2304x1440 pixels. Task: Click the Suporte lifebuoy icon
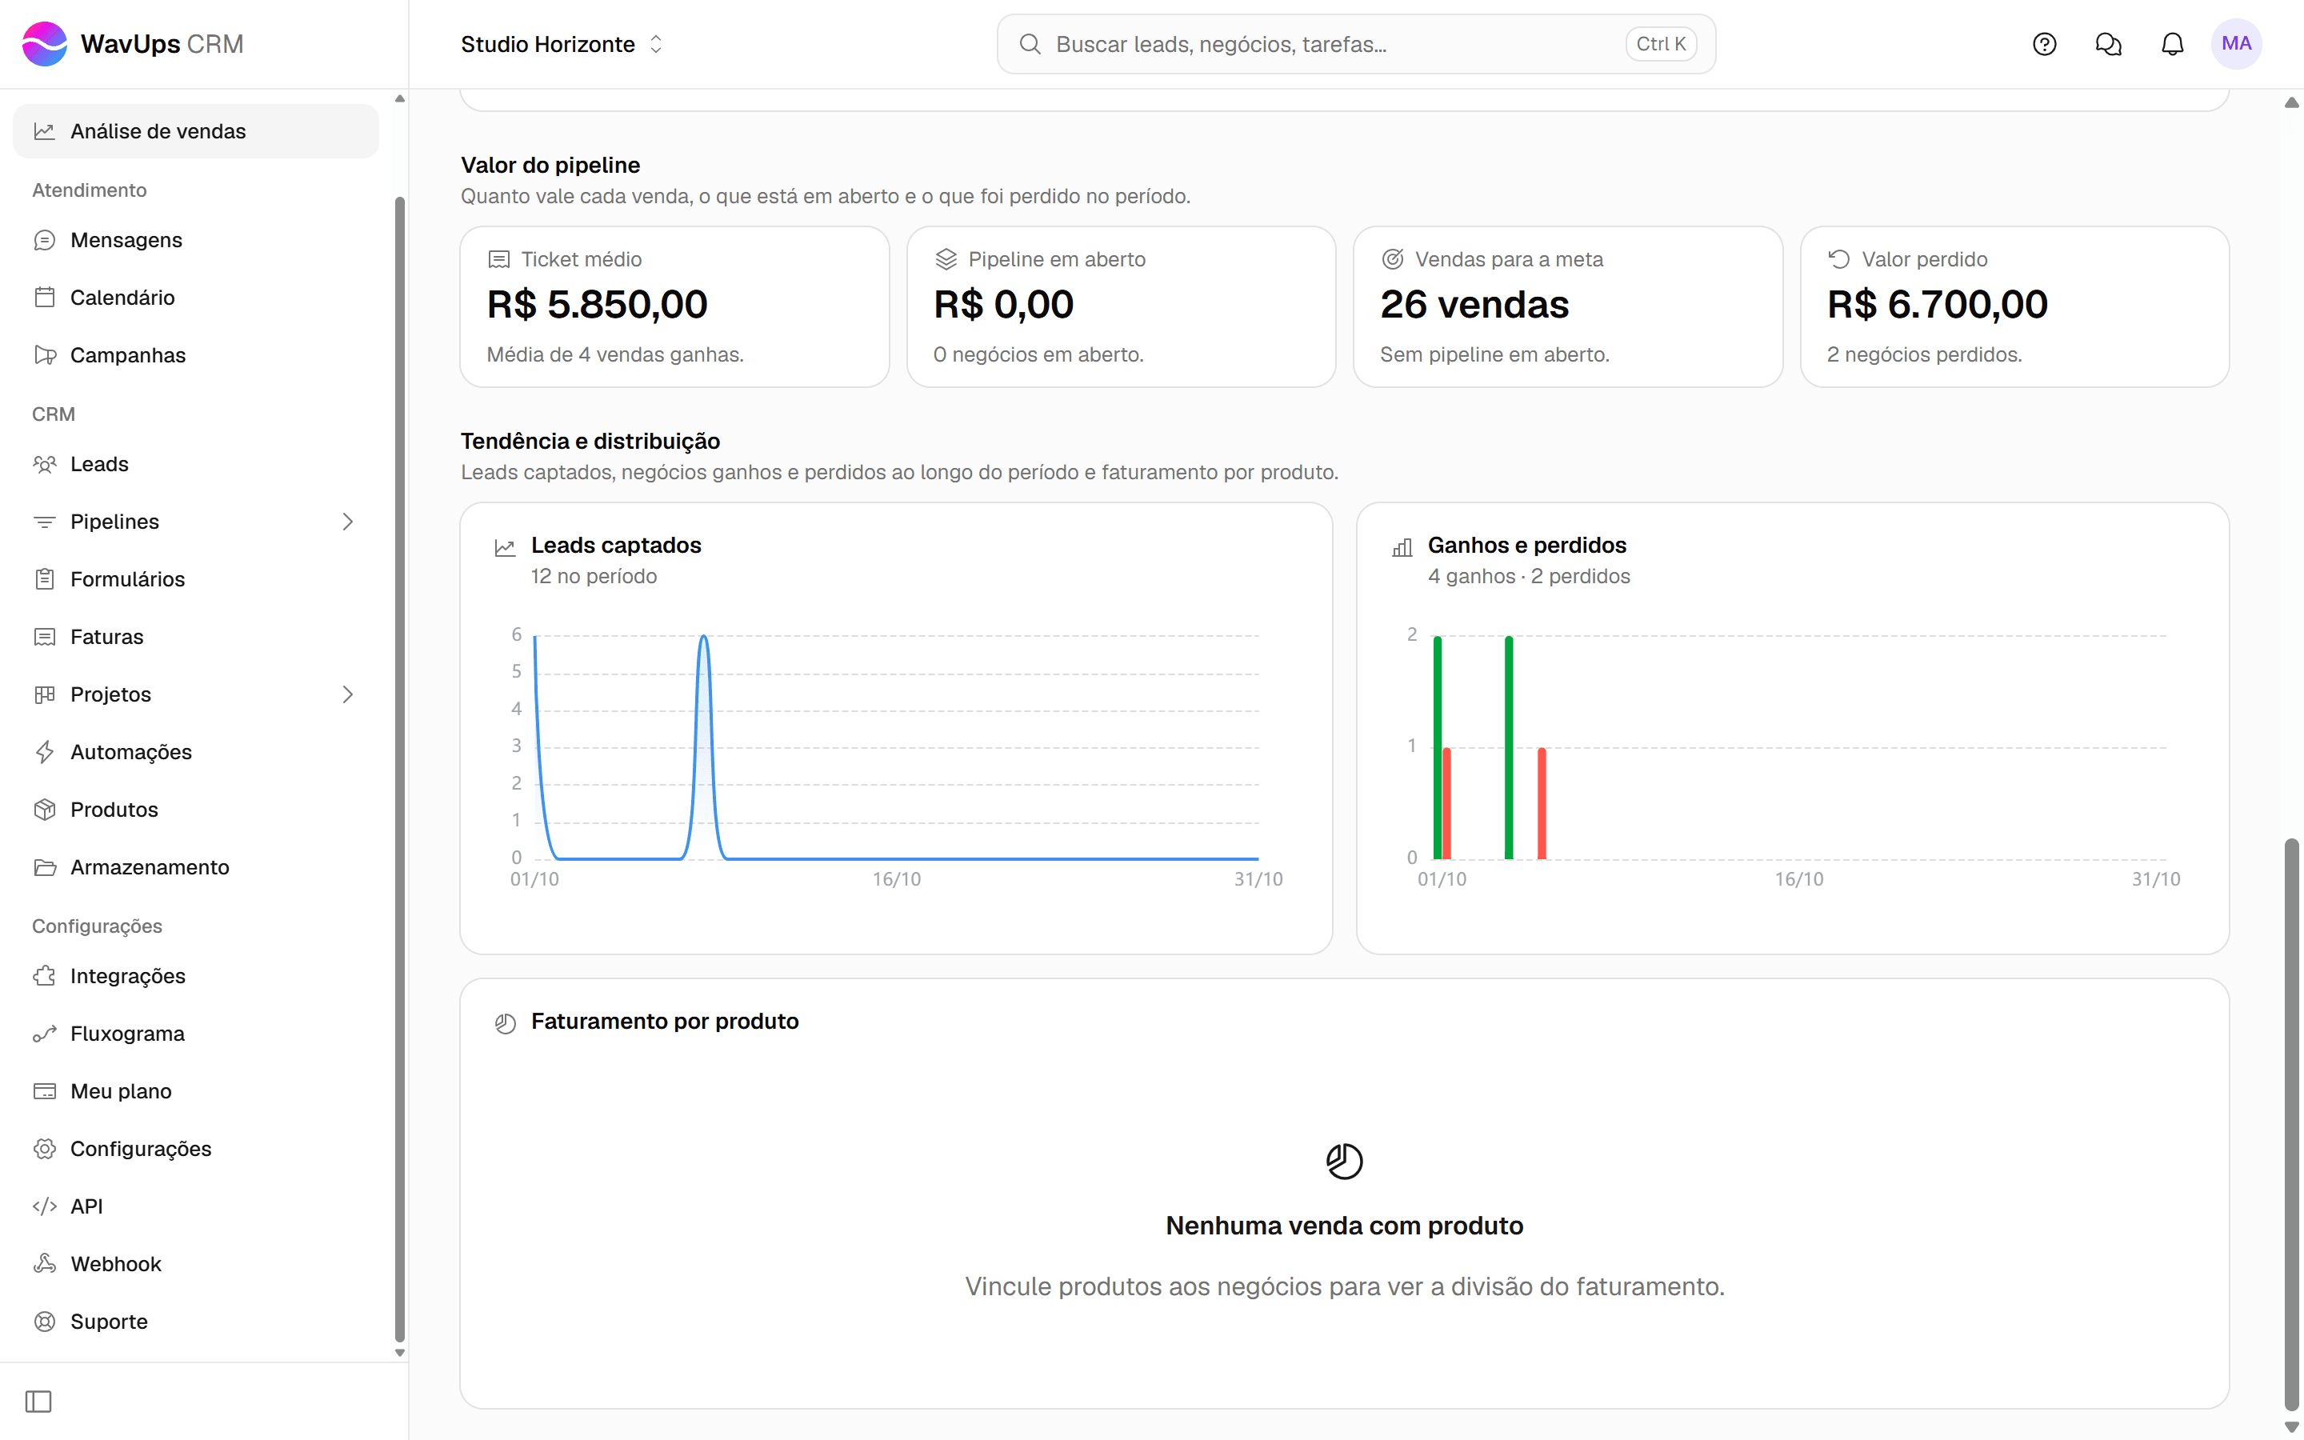click(x=45, y=1321)
